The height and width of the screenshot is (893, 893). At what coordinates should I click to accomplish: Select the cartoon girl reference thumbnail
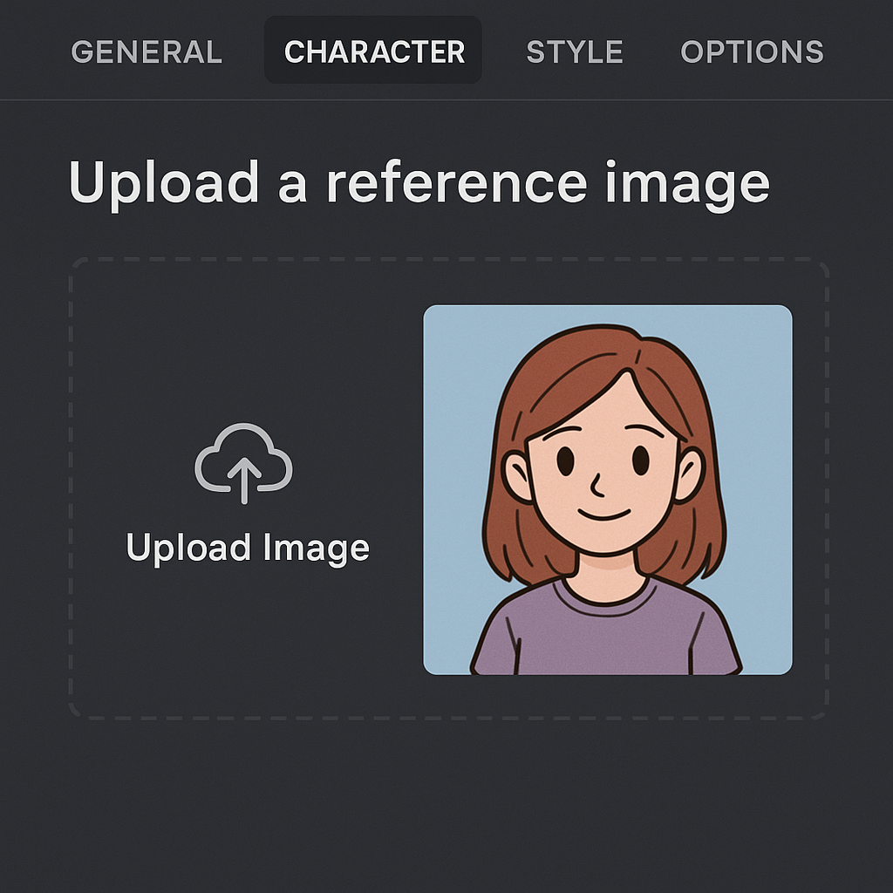607,490
